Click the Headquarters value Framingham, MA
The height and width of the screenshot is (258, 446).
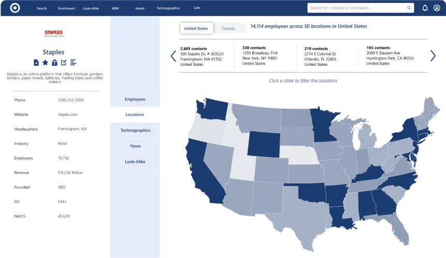click(x=72, y=129)
